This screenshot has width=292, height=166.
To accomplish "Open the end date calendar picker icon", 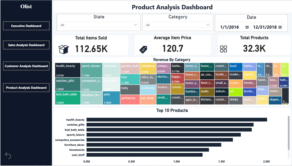I will click(x=280, y=27).
